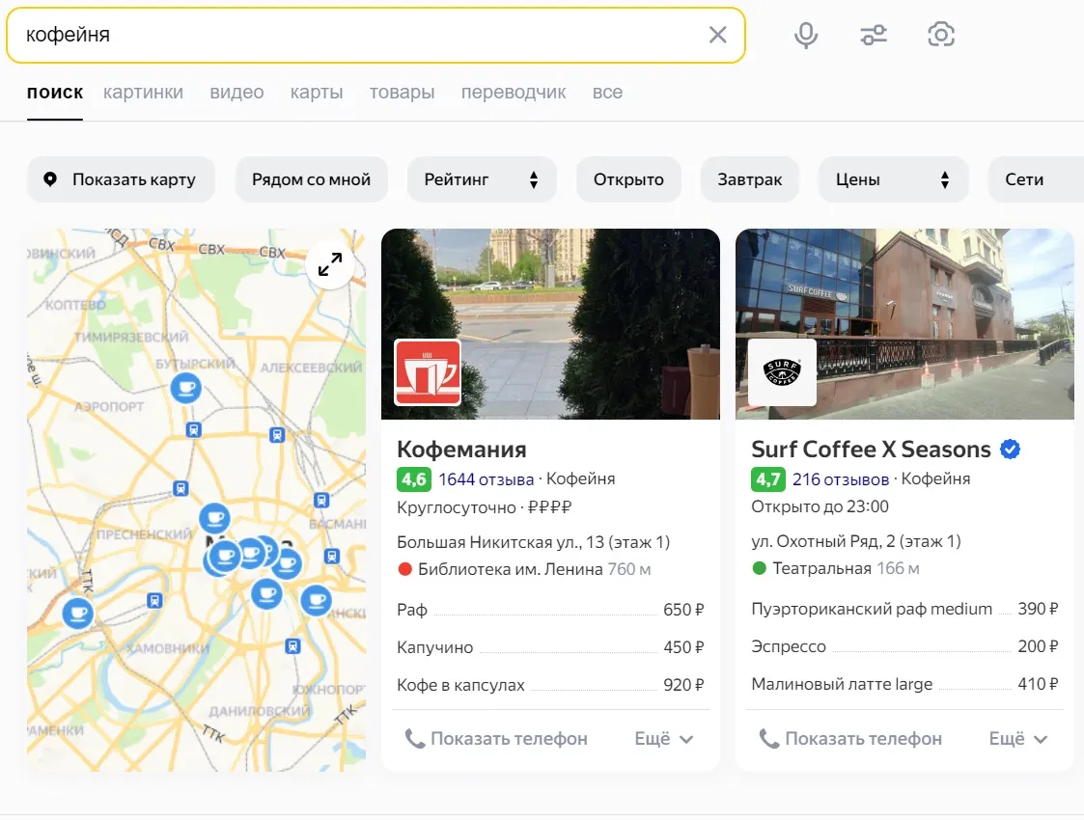Image resolution: width=1084 pixels, height=820 pixels.
Task: Toggle the Открыто filter chip
Action: pos(628,179)
